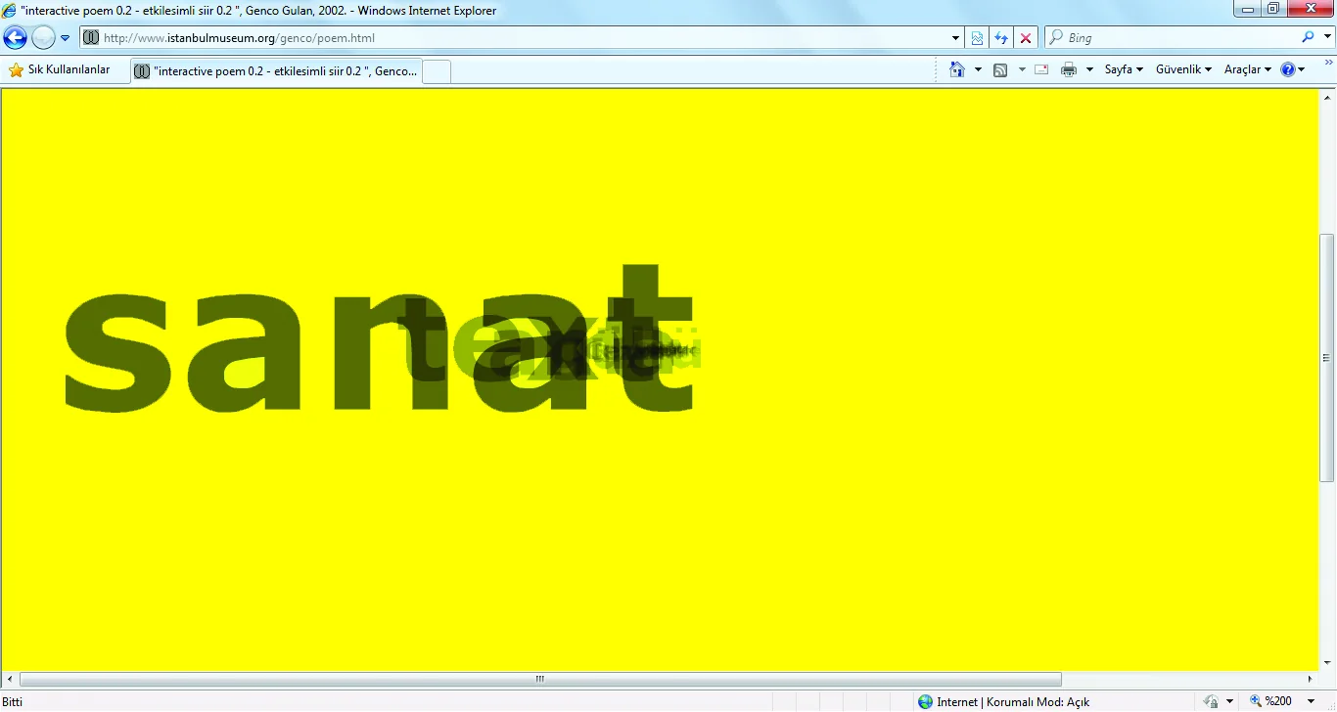Open a new blank tab
This screenshot has height=712, width=1337.
coord(437,71)
